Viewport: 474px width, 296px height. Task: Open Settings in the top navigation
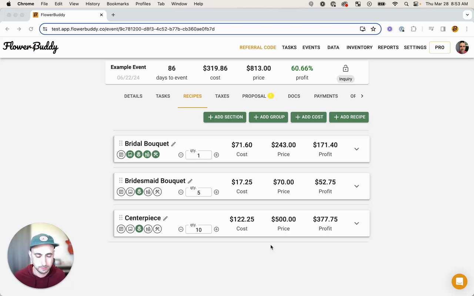click(x=415, y=47)
